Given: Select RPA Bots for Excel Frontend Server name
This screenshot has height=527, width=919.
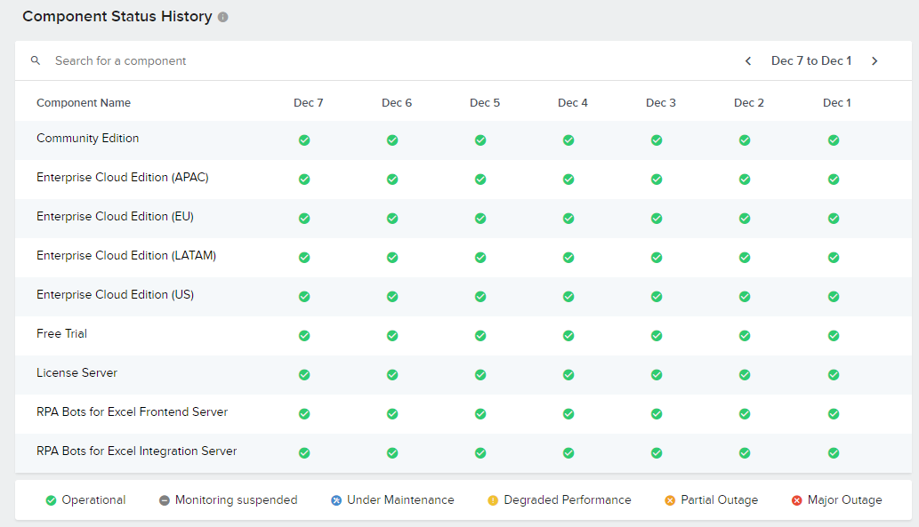Looking at the screenshot, I should tap(132, 412).
